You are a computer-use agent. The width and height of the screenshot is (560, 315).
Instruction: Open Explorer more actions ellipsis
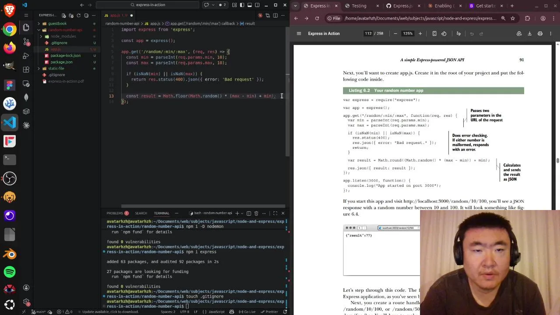pos(94,15)
